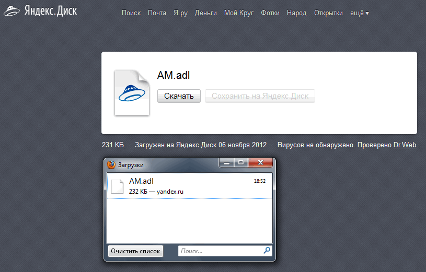Viewport: 426px width, 272px height.
Task: Open Мой Круг in the navigation
Action: 239,13
